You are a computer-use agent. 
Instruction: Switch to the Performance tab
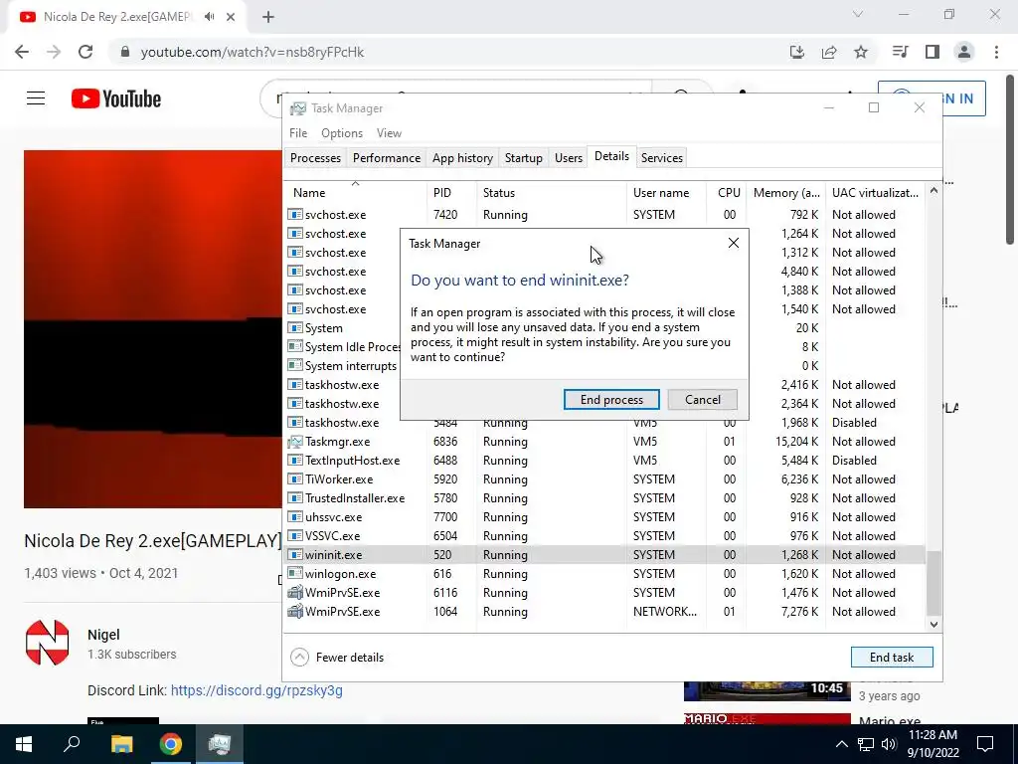(x=387, y=158)
